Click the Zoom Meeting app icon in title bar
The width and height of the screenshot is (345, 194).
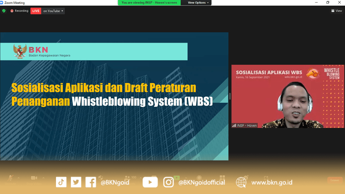(2, 3)
